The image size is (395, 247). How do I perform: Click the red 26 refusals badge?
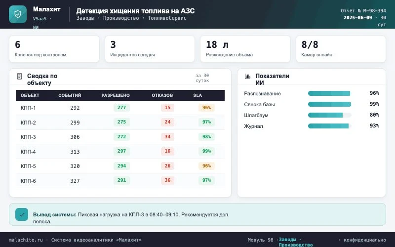(x=167, y=166)
